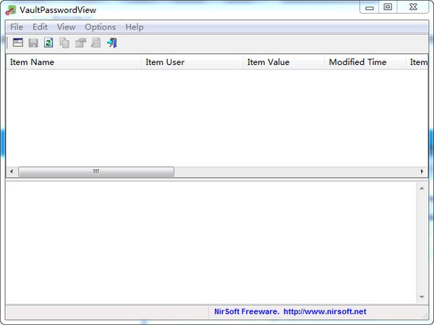Click the lower pane scrollbar down arrow
This screenshot has height=325, width=434.
[x=422, y=297]
